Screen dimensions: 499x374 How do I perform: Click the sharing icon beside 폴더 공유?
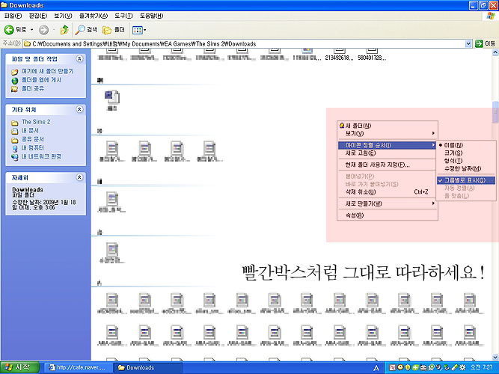click(15, 89)
